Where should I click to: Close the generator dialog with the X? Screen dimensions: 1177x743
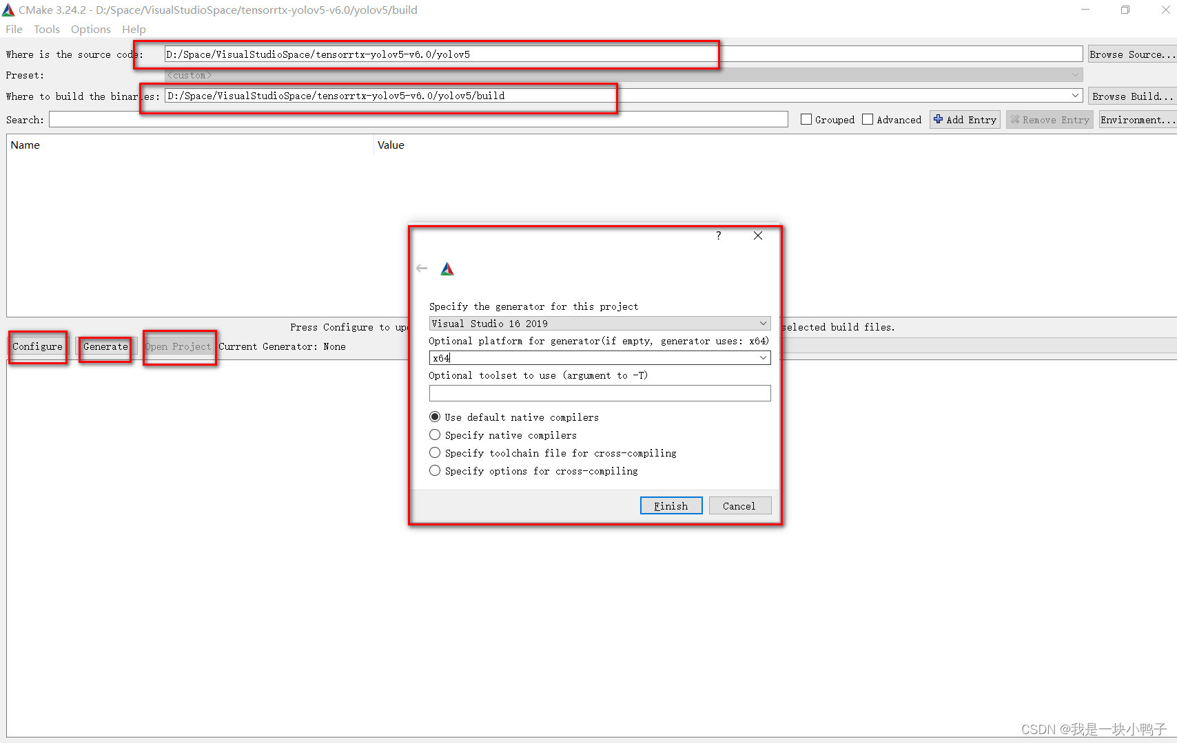pyautogui.click(x=758, y=236)
